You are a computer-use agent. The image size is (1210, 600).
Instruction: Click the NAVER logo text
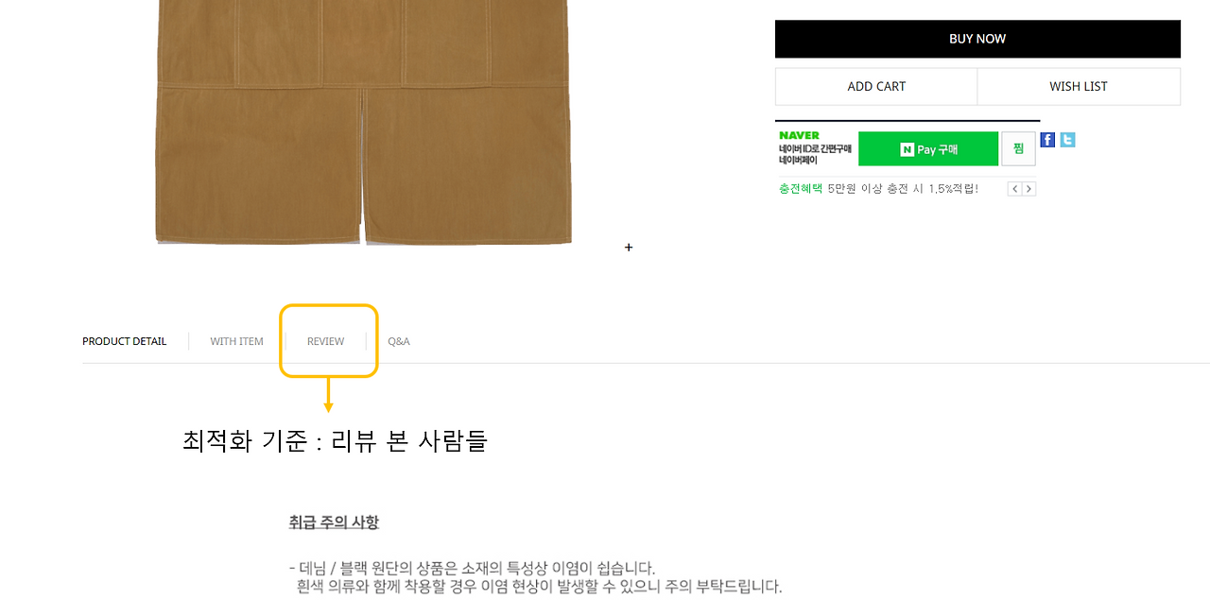pyautogui.click(x=799, y=136)
